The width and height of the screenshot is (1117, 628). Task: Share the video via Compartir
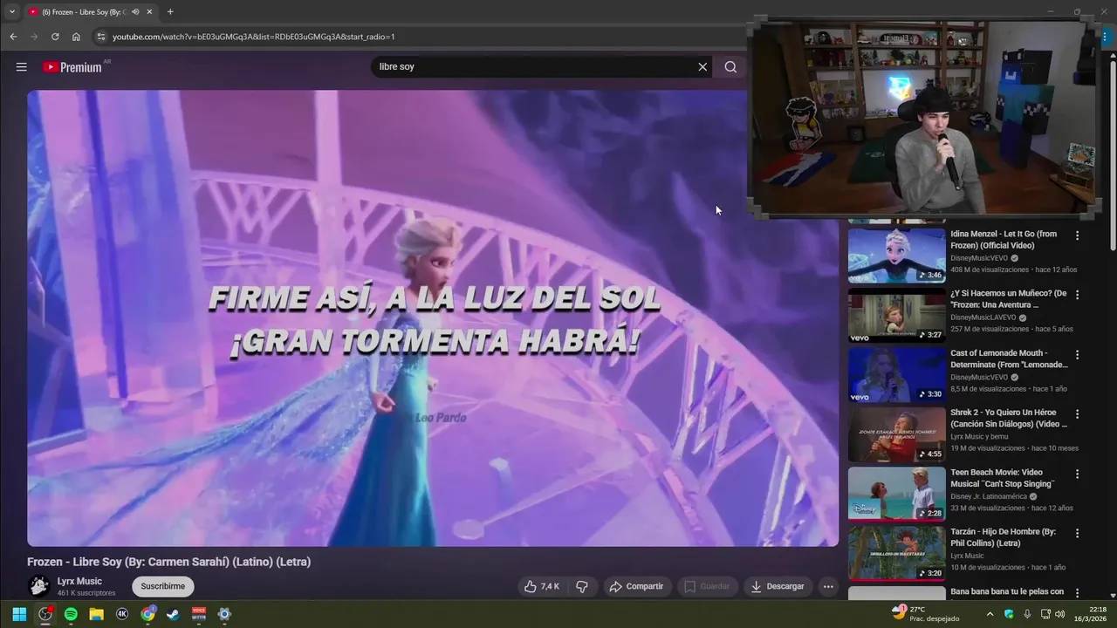click(x=636, y=586)
